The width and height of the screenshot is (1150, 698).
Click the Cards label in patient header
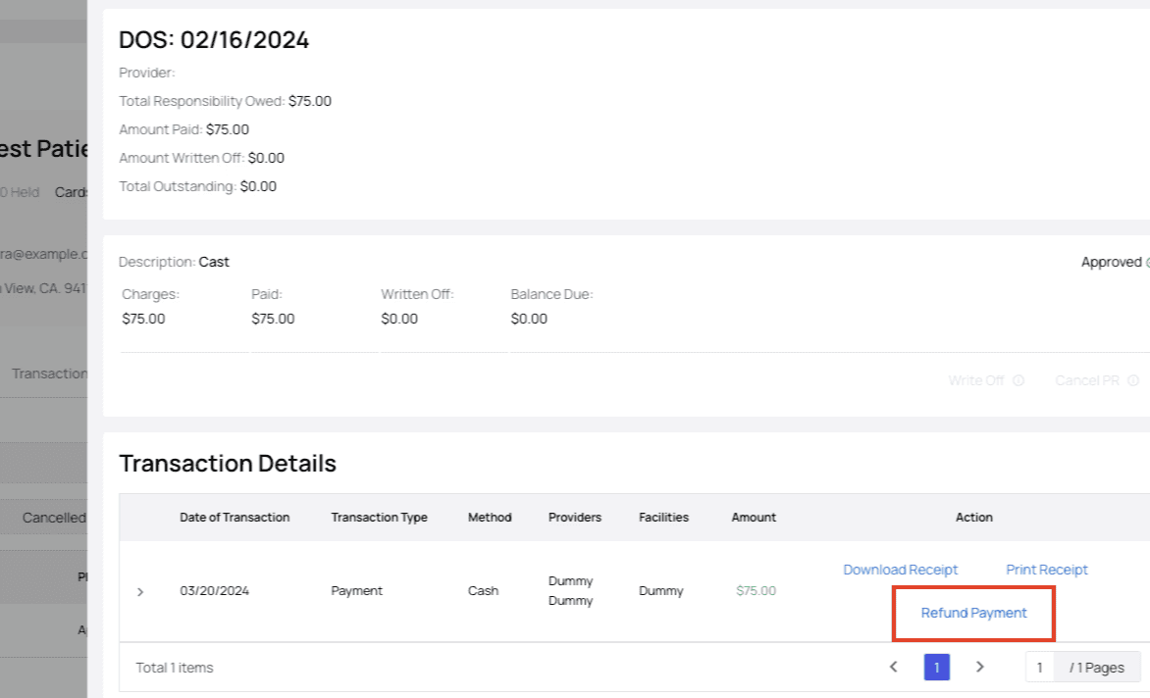pos(72,192)
